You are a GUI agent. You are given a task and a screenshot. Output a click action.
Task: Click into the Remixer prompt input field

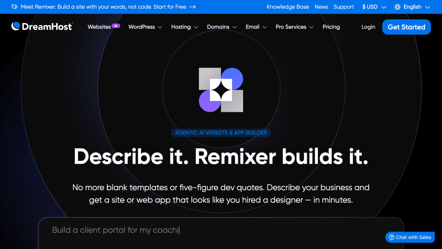tap(221, 233)
